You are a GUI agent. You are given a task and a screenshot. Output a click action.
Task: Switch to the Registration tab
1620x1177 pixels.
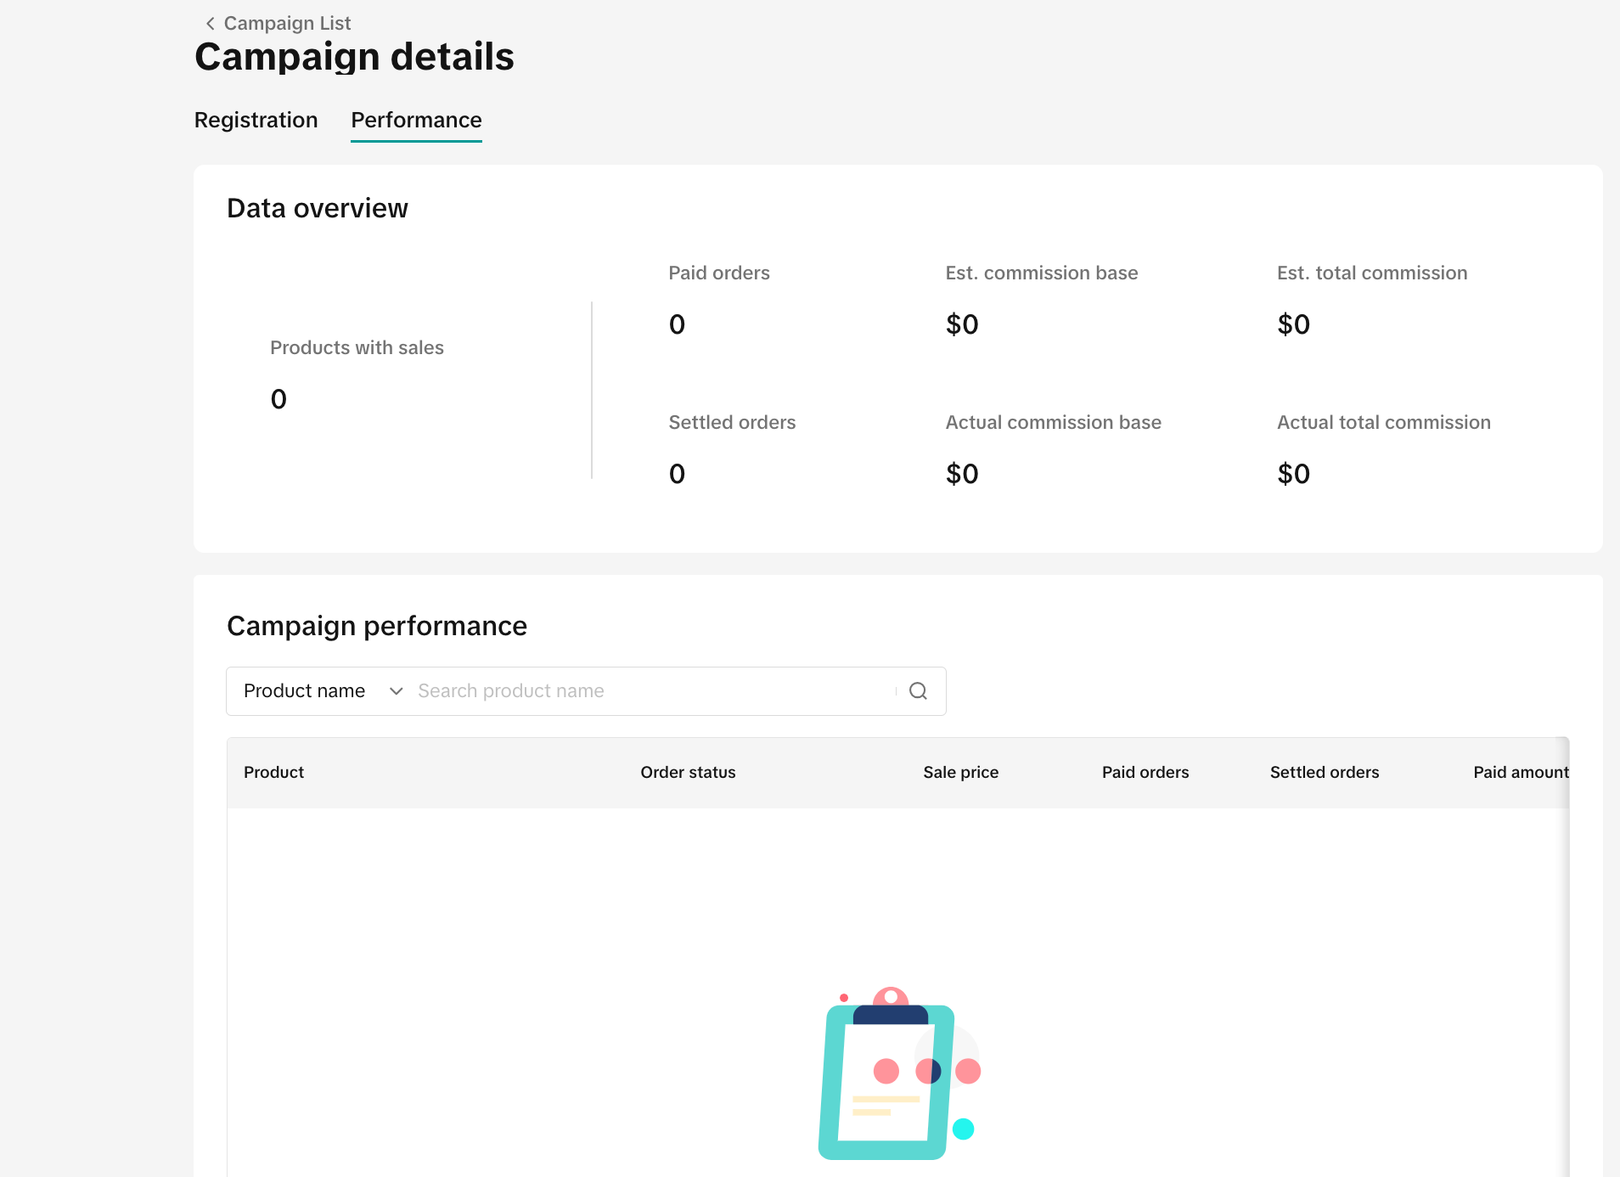click(x=256, y=121)
